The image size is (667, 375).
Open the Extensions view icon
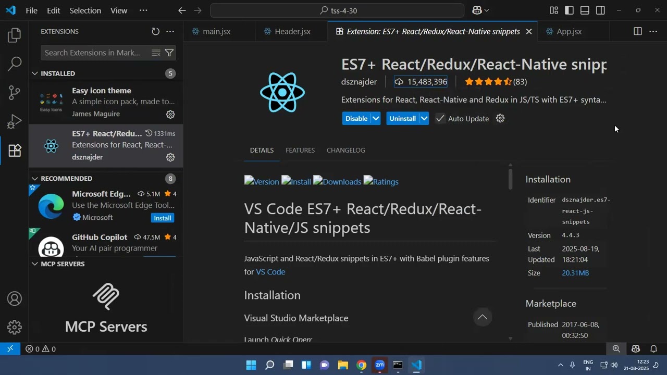pos(15,151)
